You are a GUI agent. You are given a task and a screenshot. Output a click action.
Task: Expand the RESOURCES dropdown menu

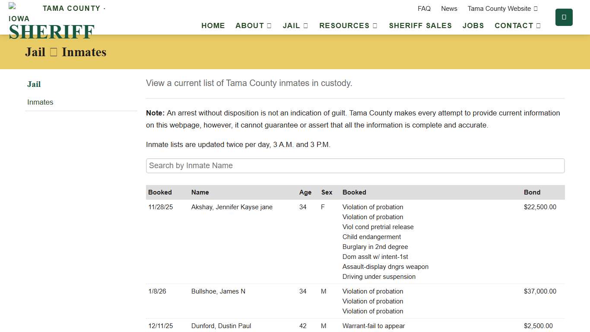click(x=348, y=26)
